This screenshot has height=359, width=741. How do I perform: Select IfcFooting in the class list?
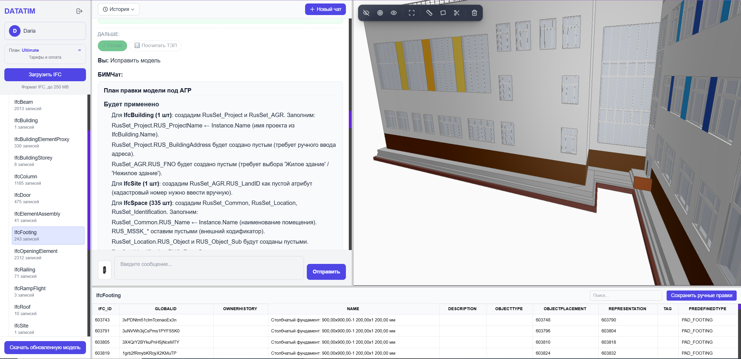click(x=48, y=236)
